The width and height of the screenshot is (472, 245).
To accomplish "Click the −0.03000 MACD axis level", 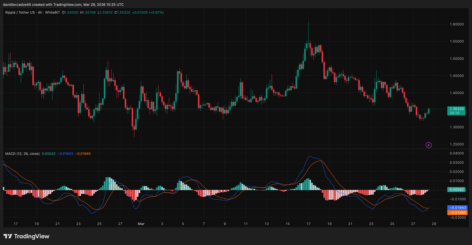I will tap(457, 217).
